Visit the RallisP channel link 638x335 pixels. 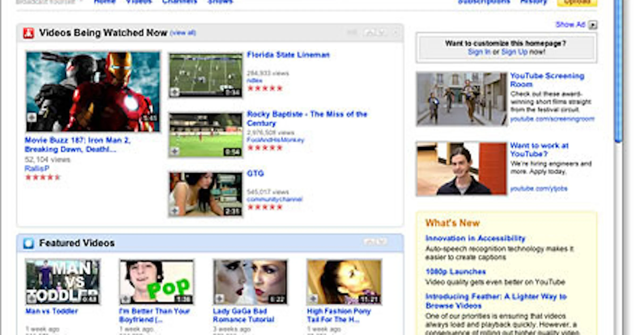[37, 168]
